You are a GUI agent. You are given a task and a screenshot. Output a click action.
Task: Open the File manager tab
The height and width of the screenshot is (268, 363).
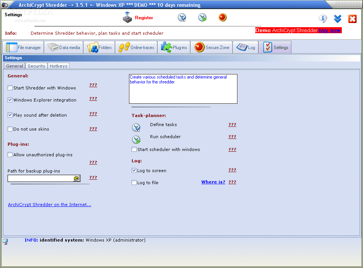click(x=23, y=47)
